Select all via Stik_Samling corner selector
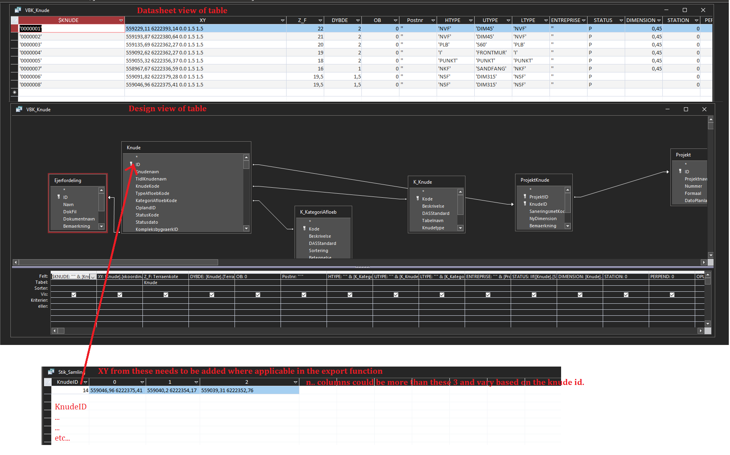 coord(47,382)
